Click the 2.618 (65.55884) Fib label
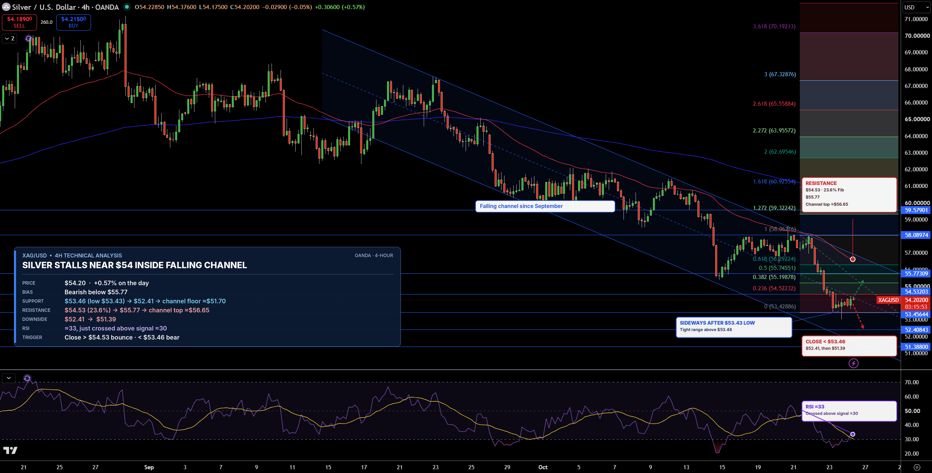The width and height of the screenshot is (932, 473). [774, 104]
